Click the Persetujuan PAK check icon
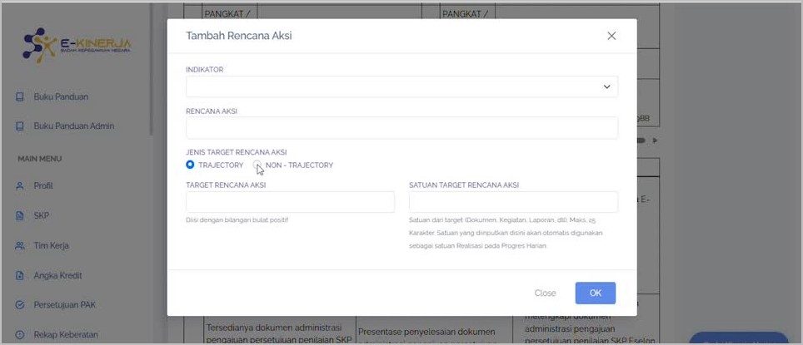The width and height of the screenshot is (803, 345). (20, 305)
